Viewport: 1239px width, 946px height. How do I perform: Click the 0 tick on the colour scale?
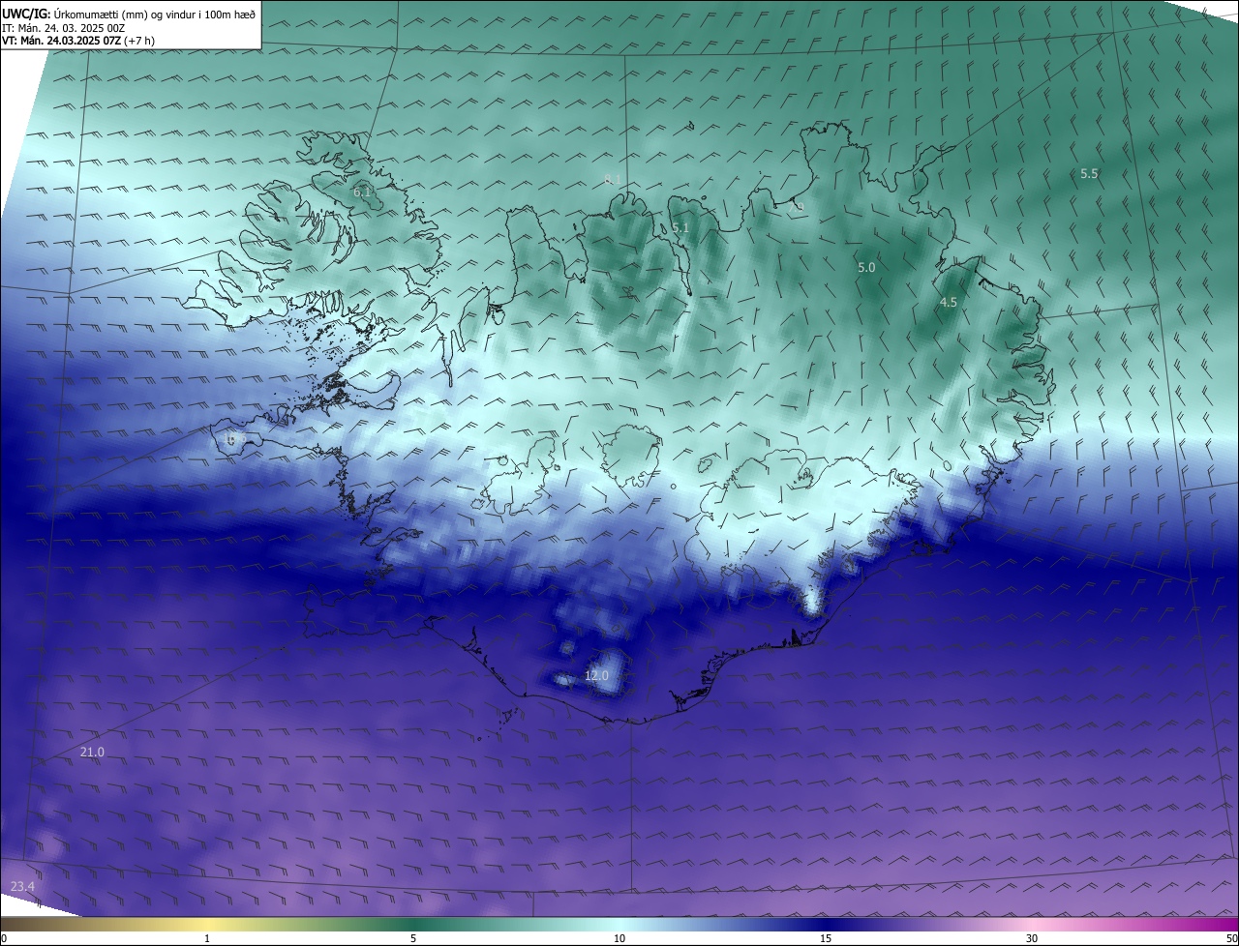tap(4, 938)
